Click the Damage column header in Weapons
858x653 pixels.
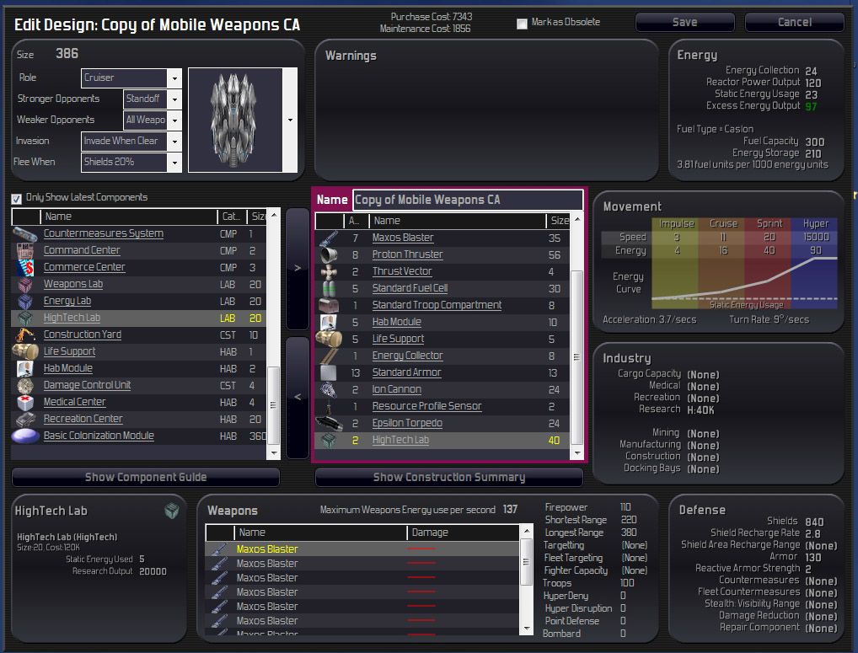[463, 533]
